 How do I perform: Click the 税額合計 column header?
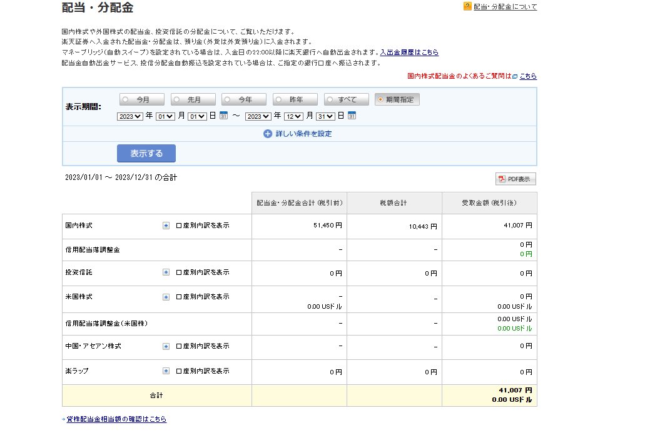point(394,203)
